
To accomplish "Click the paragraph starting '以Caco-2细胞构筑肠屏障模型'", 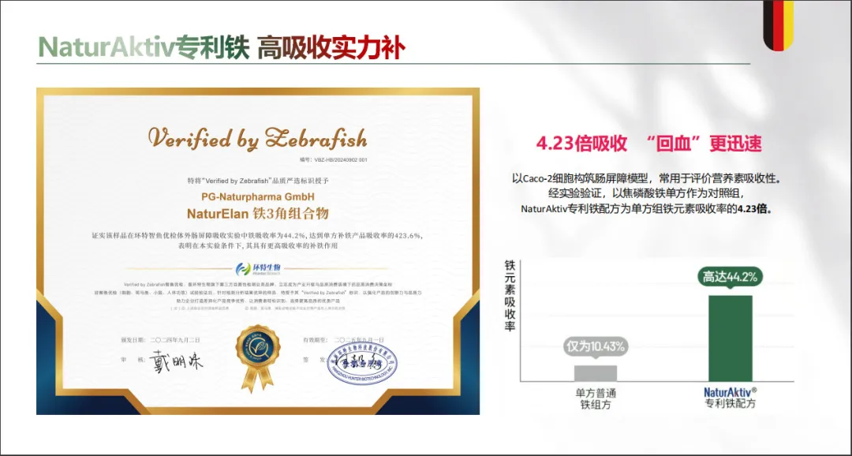I will pyautogui.click(x=647, y=193).
